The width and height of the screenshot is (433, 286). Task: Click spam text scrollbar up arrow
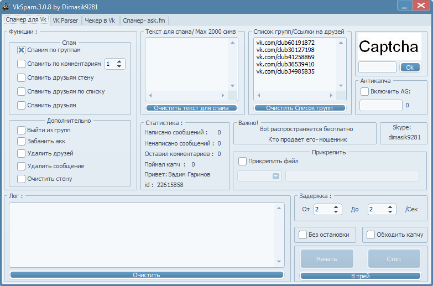tap(232, 43)
